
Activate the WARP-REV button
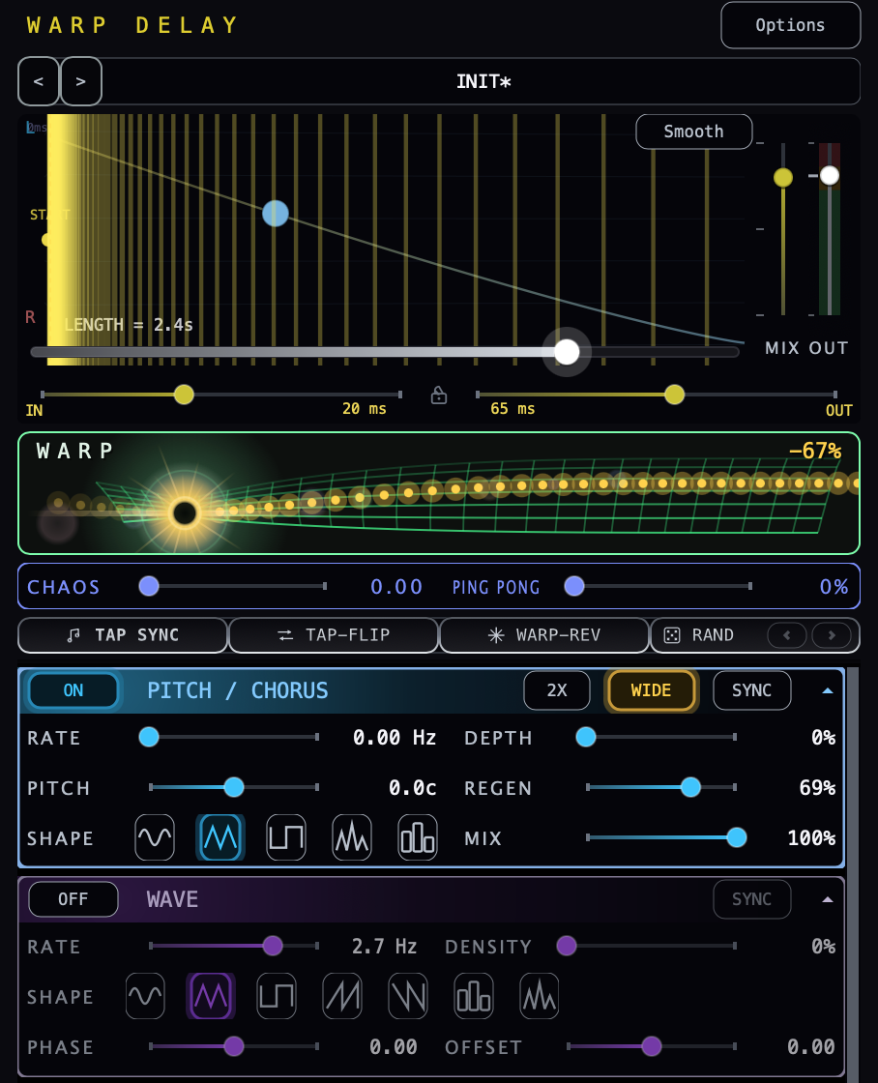point(544,634)
